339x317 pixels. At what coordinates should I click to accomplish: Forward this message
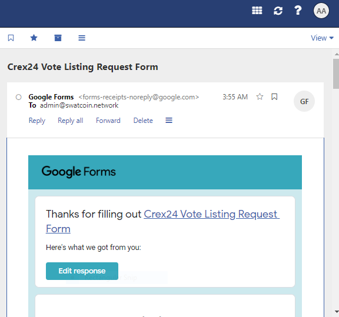[x=108, y=121]
